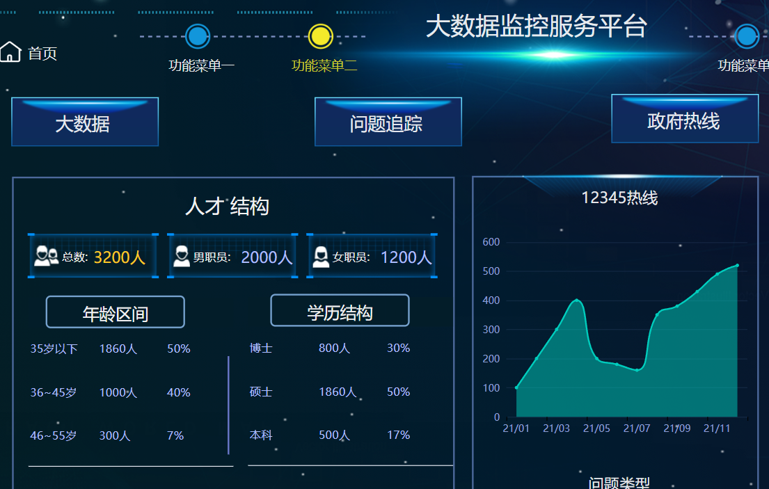The image size is (769, 489).
Task: Click the 大数据监控服务平台 title
Action: [x=537, y=26]
